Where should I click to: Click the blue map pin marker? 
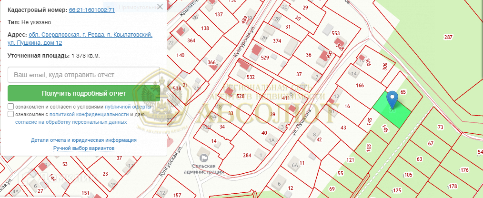[x=392, y=99]
